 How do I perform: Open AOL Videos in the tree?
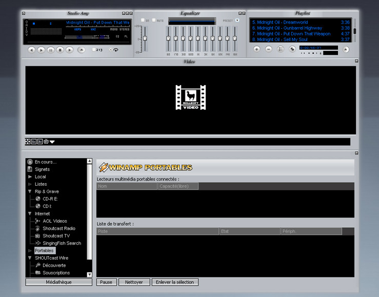[x=55, y=221]
